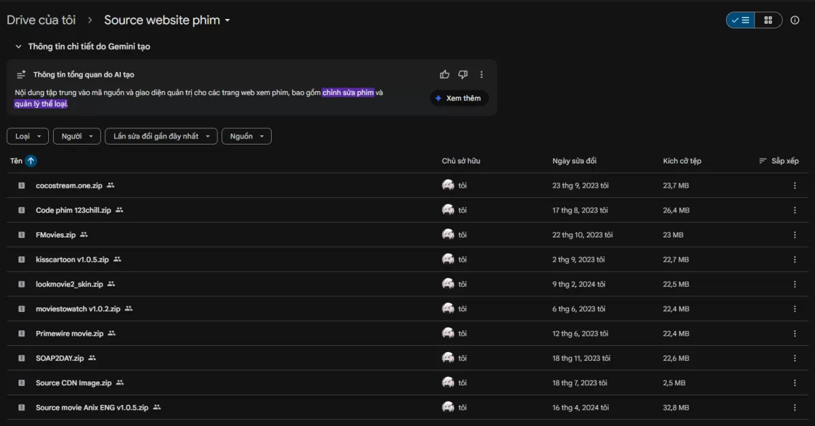Screen dimensions: 815x426
Task: Expand the Lần sửa đổi gần đây nhất filter
Action: tap(161, 136)
